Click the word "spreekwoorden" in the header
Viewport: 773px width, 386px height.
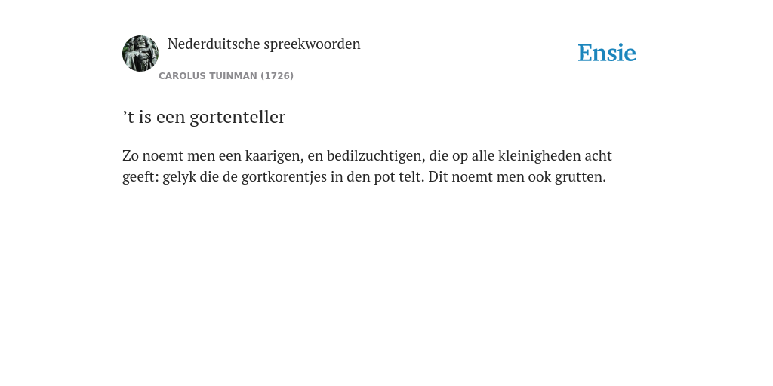tap(312, 44)
